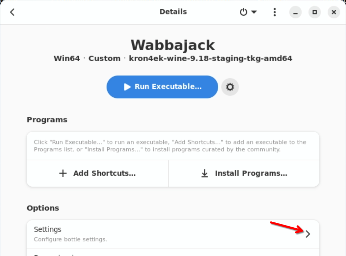
Task: Minimize the Bottles window
Action: click(295, 12)
